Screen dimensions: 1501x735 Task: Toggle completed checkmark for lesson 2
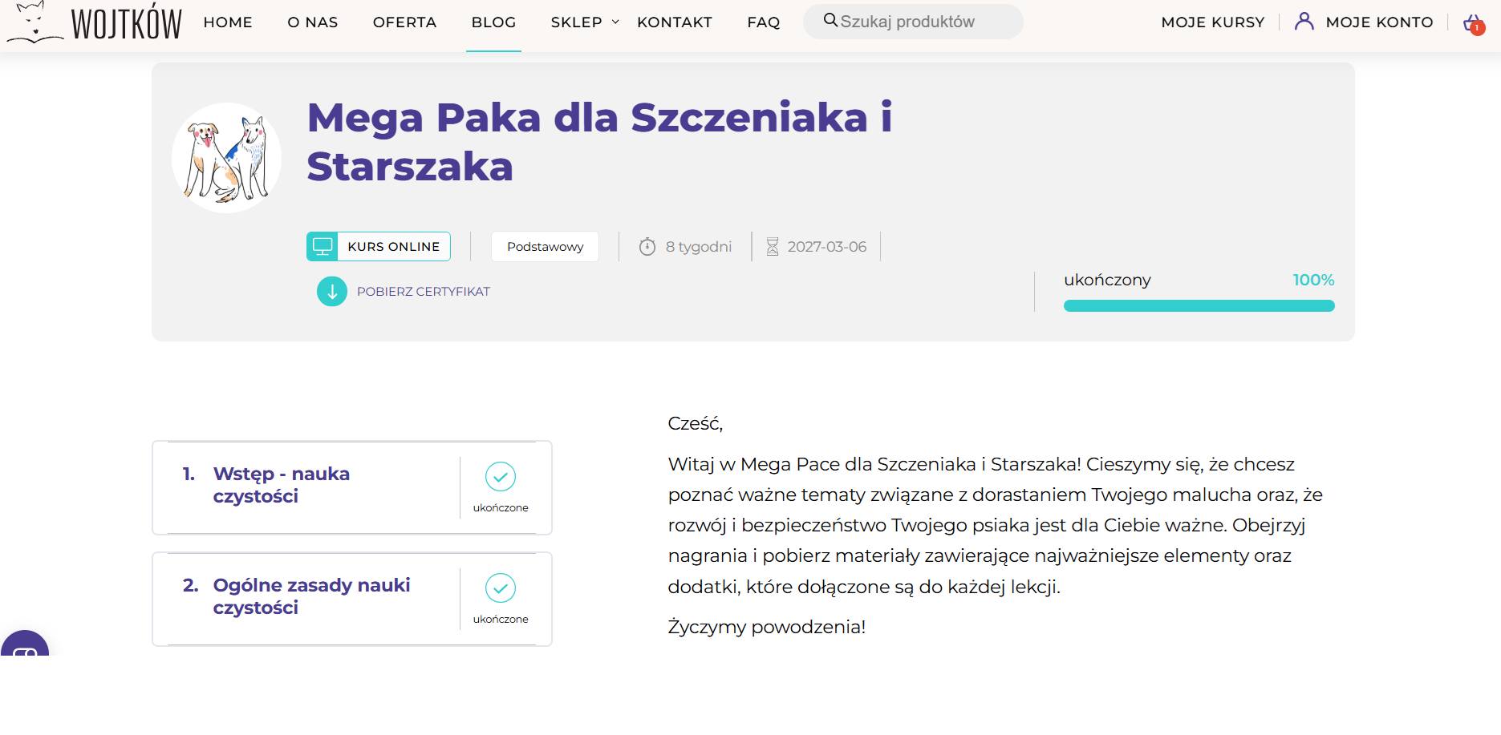(501, 588)
